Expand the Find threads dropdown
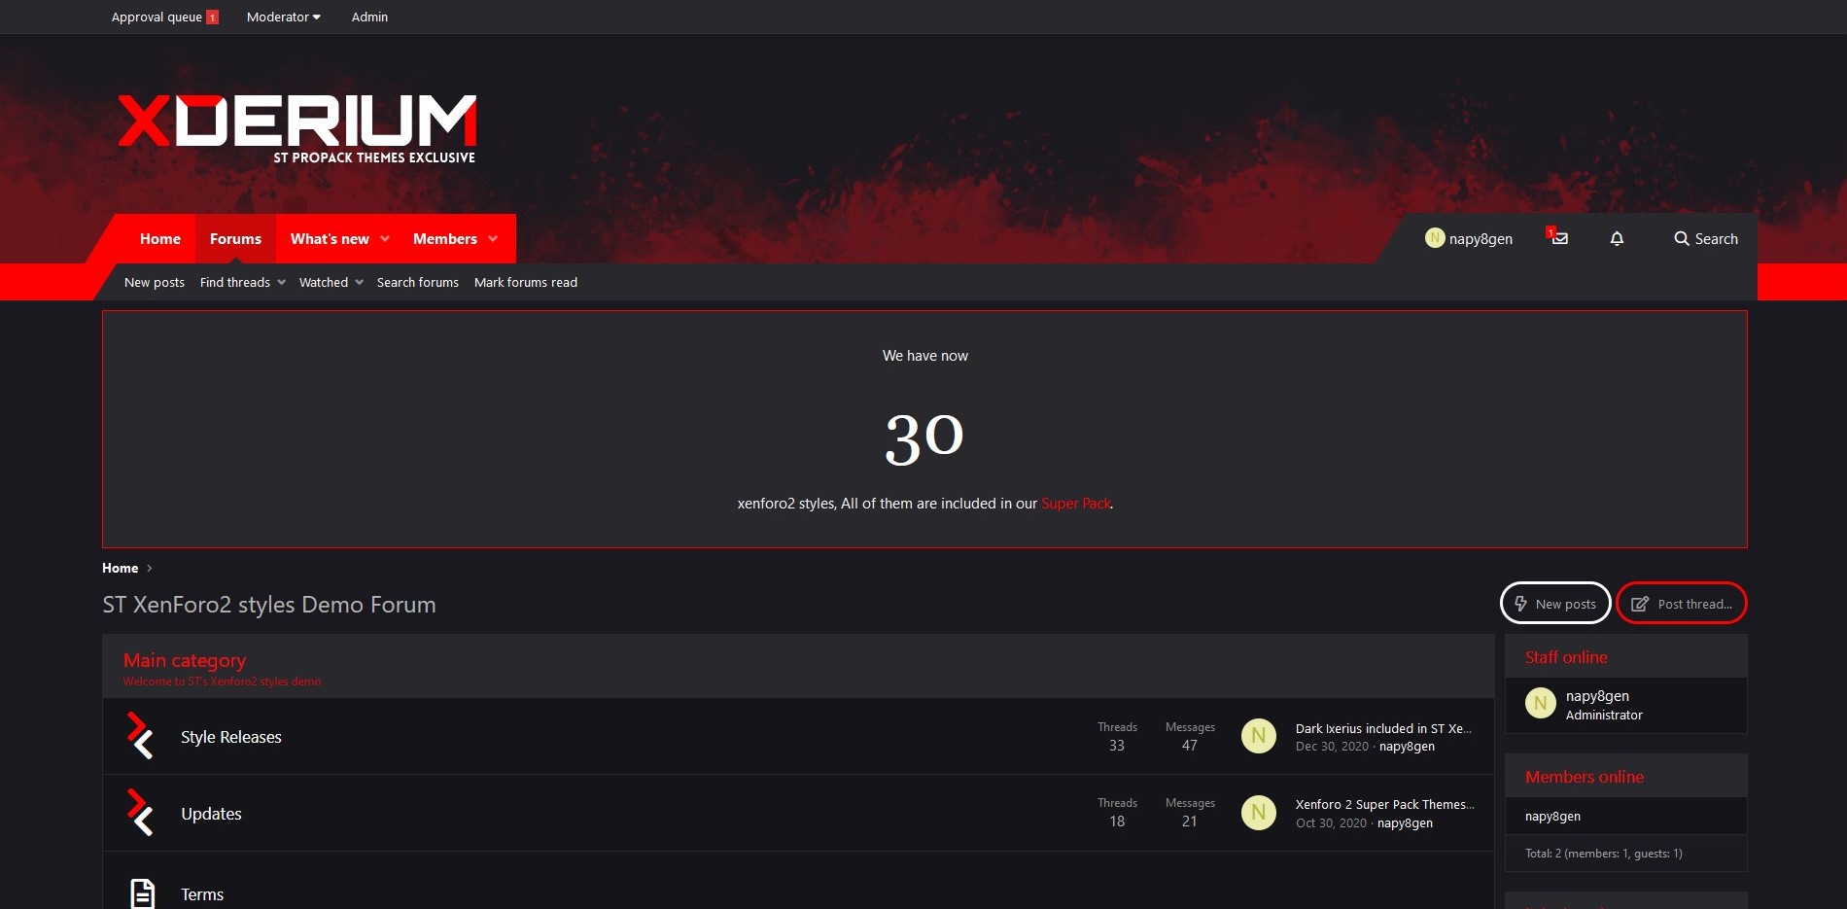 [281, 282]
